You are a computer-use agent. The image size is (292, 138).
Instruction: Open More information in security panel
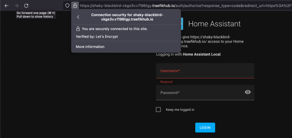(90, 47)
